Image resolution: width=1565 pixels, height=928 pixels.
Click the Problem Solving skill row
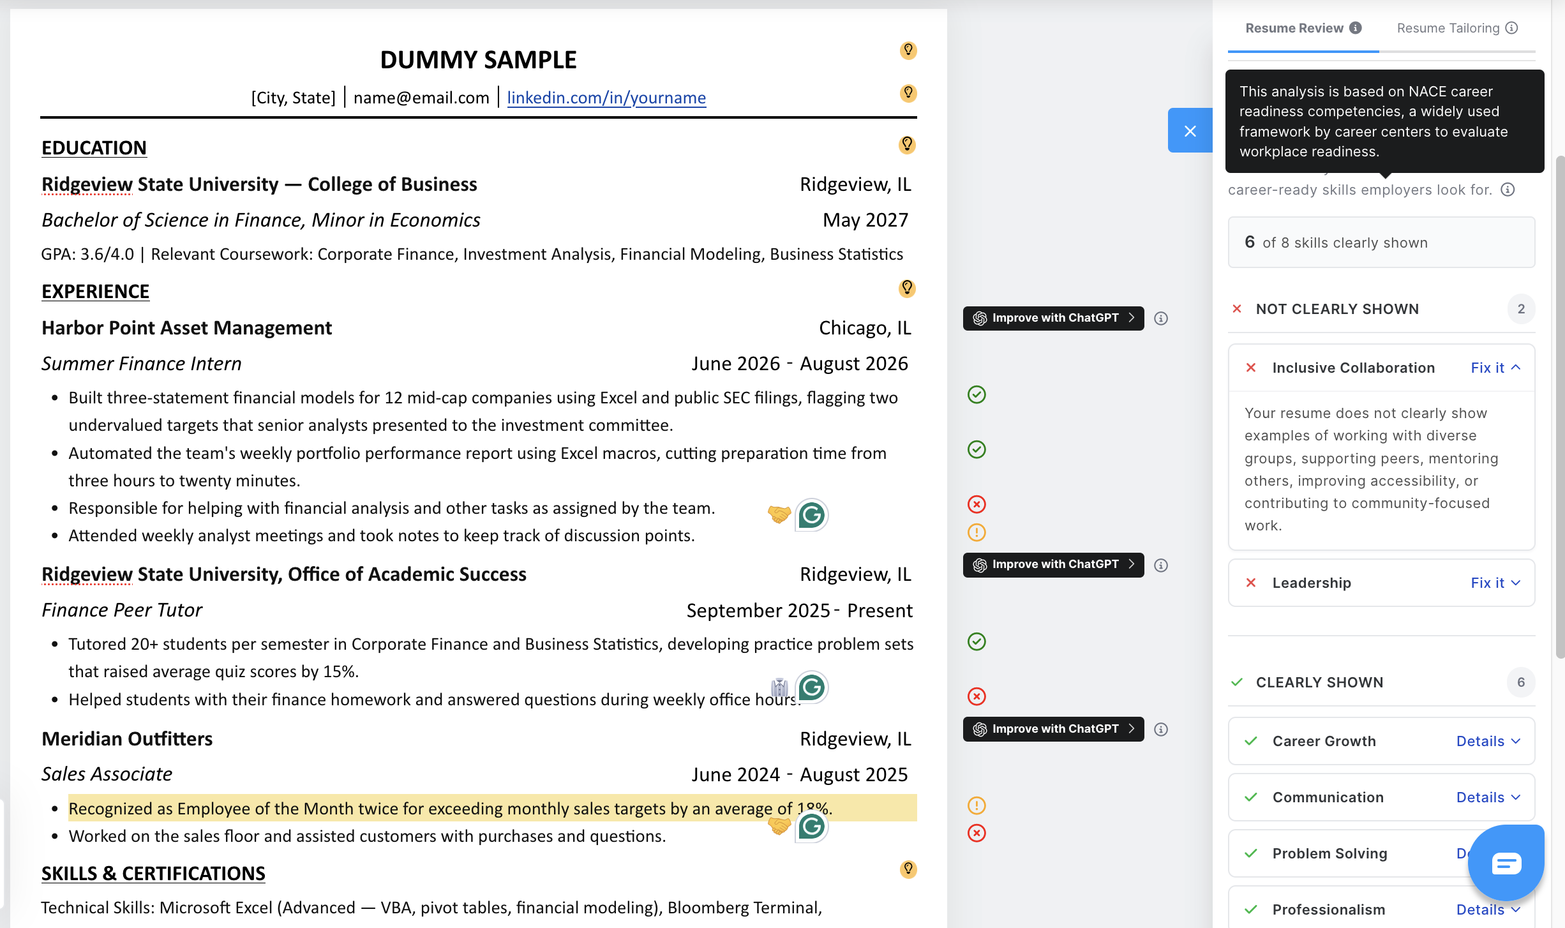(x=1381, y=854)
